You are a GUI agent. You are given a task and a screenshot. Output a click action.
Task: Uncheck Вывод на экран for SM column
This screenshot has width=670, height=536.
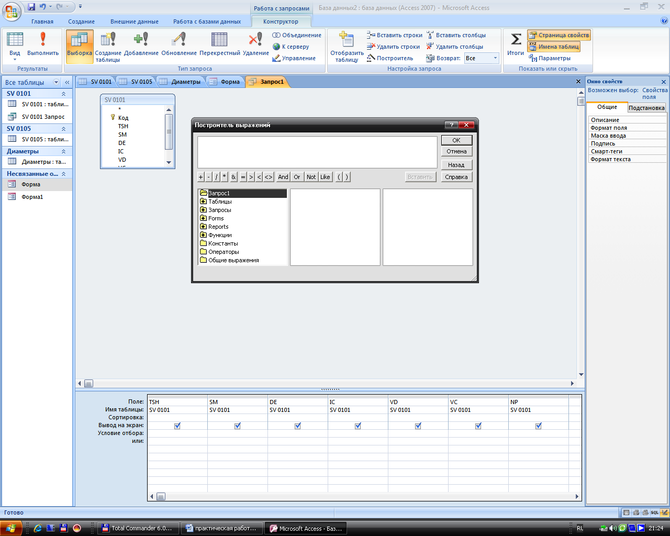(238, 426)
